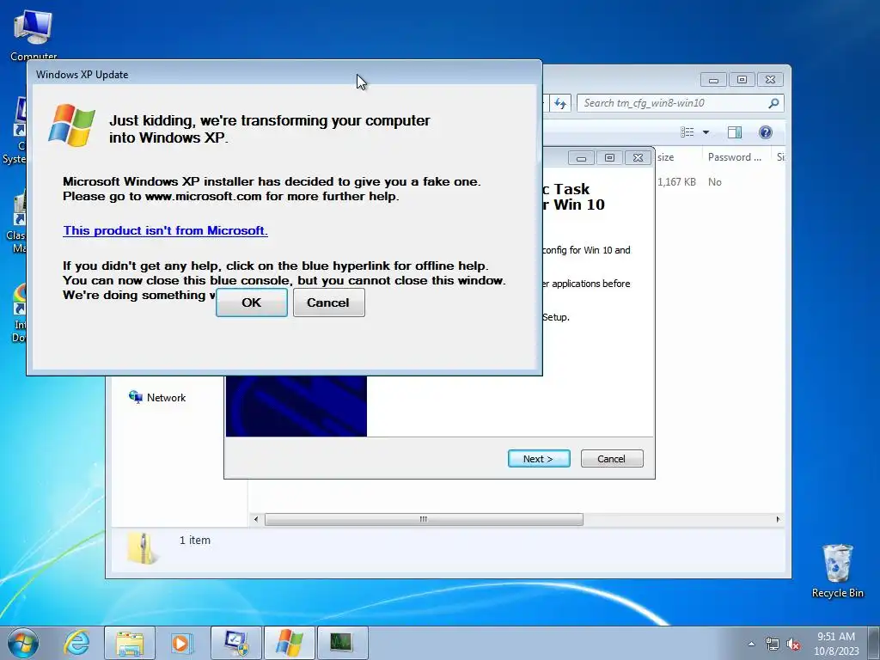Switch to the setup wizard taskbar item
880x660 pixels.
click(236, 643)
